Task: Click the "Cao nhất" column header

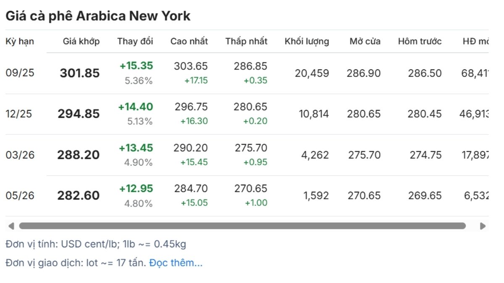Action: 189,41
